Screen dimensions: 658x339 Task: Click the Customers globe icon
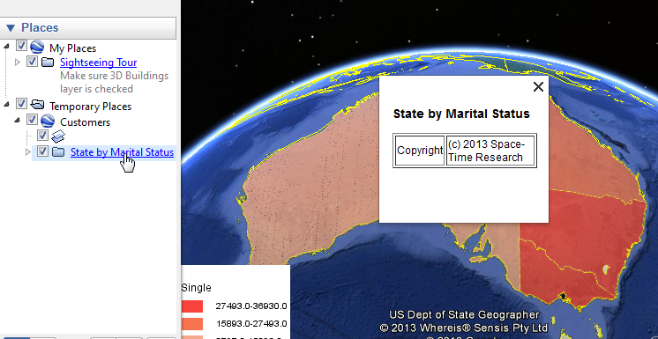(48, 121)
